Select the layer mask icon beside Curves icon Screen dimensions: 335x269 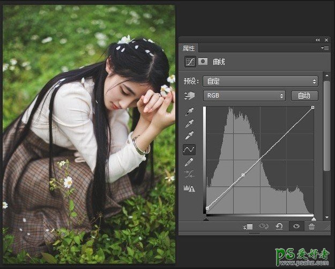pos(203,62)
